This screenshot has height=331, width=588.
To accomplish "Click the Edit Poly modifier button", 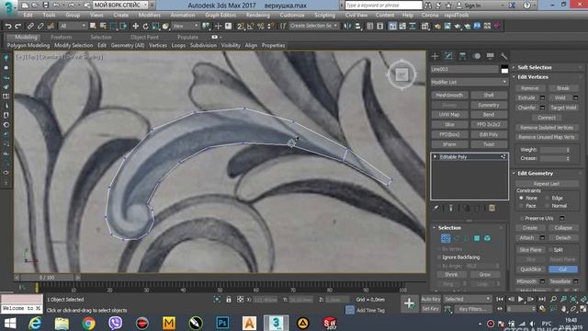I will 489,134.
